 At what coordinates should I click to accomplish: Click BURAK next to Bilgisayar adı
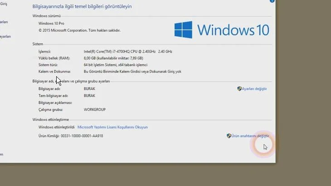click(89, 89)
